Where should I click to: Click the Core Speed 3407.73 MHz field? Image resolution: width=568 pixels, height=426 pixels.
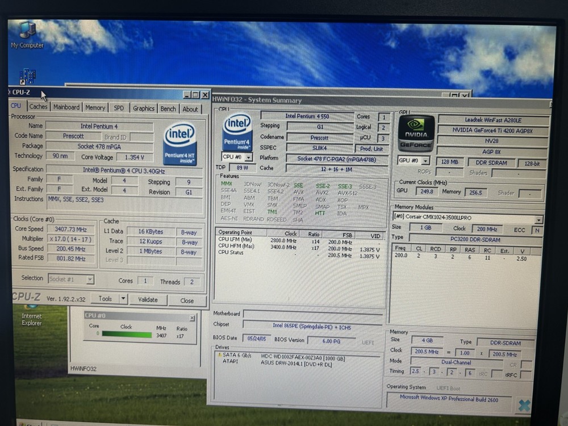coord(70,229)
